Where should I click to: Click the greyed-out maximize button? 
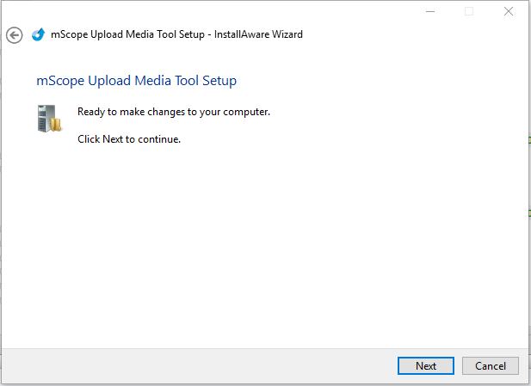click(469, 11)
